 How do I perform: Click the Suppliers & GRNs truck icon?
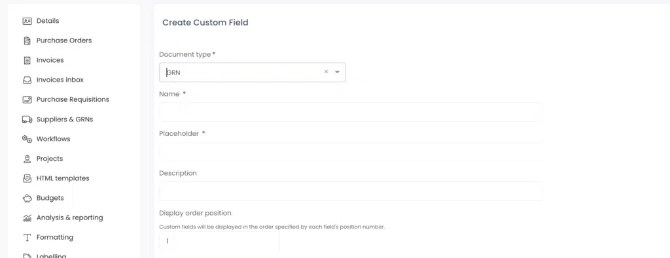point(27,120)
